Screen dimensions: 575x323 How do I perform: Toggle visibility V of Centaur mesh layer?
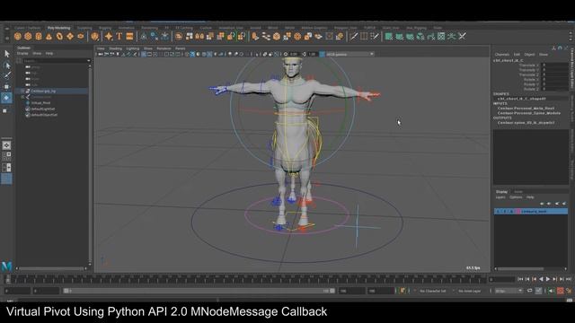(x=498, y=212)
